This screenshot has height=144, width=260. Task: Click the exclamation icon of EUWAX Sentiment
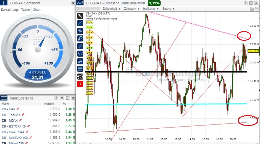point(4,3)
